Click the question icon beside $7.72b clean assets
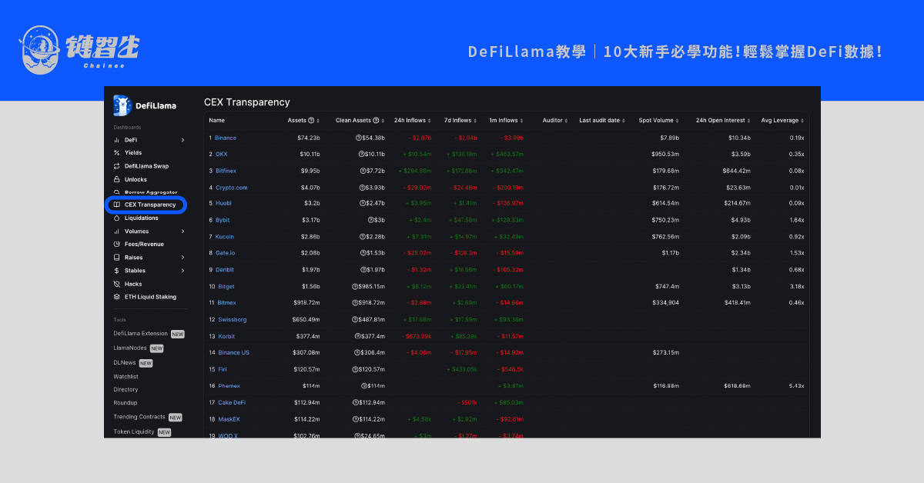The image size is (924, 483). pyautogui.click(x=362, y=171)
